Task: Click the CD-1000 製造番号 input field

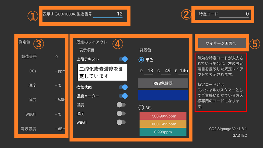Action: pyautogui.click(x=108, y=14)
